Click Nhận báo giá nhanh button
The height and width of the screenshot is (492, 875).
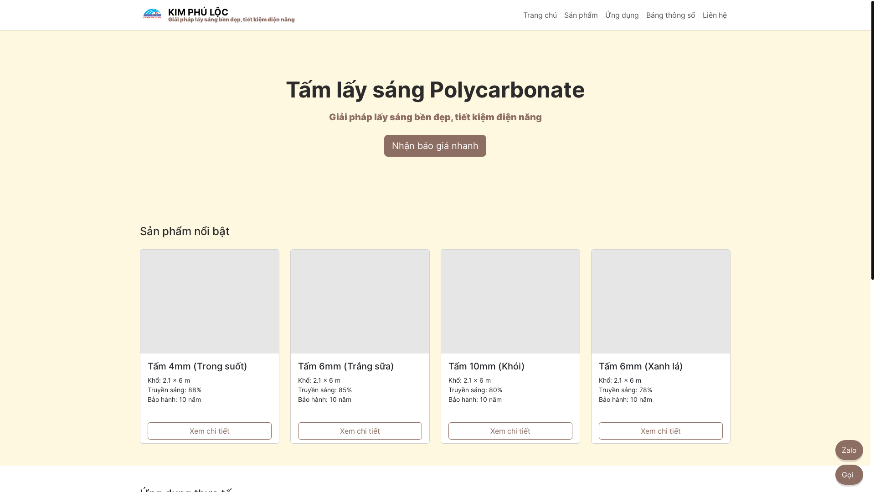[x=435, y=146]
